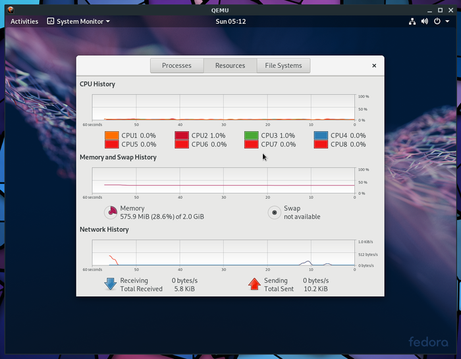Click the CPU5 color swatch
Image resolution: width=461 pixels, height=359 pixels.
coord(111,144)
